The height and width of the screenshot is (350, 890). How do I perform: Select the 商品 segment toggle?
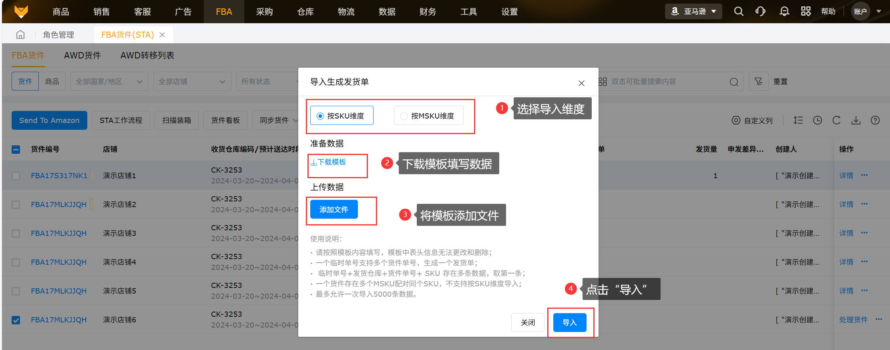pyautogui.click(x=52, y=81)
